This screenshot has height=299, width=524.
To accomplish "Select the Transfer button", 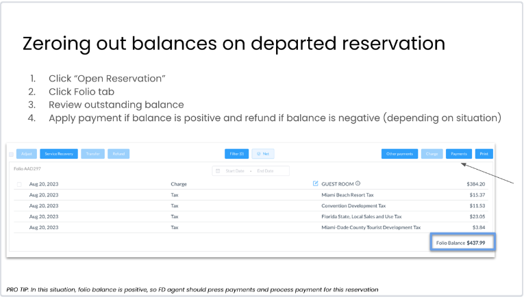I will point(93,154).
